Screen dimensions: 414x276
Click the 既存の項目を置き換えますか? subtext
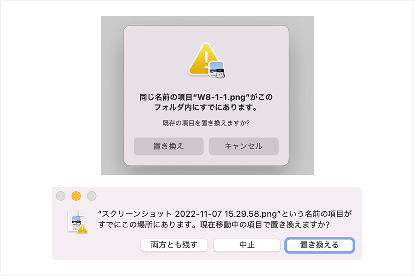(206, 123)
